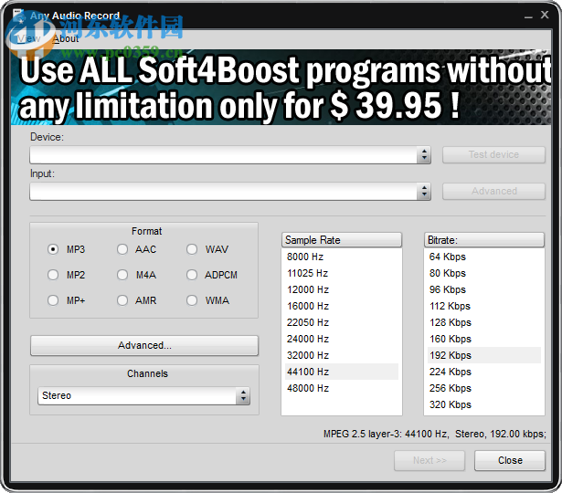Select 224 Kbps bitrate
This screenshot has height=493, width=562.
[484, 372]
